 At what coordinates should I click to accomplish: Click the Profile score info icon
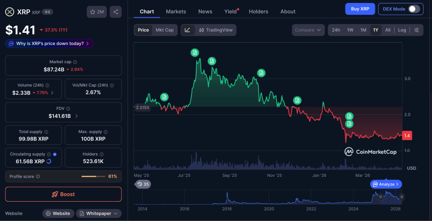[38, 176]
